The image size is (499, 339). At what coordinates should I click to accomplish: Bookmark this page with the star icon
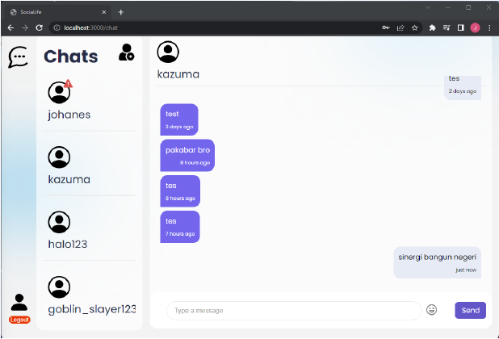pos(415,27)
